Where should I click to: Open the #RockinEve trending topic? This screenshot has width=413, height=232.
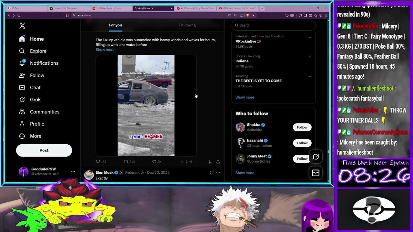(x=248, y=41)
